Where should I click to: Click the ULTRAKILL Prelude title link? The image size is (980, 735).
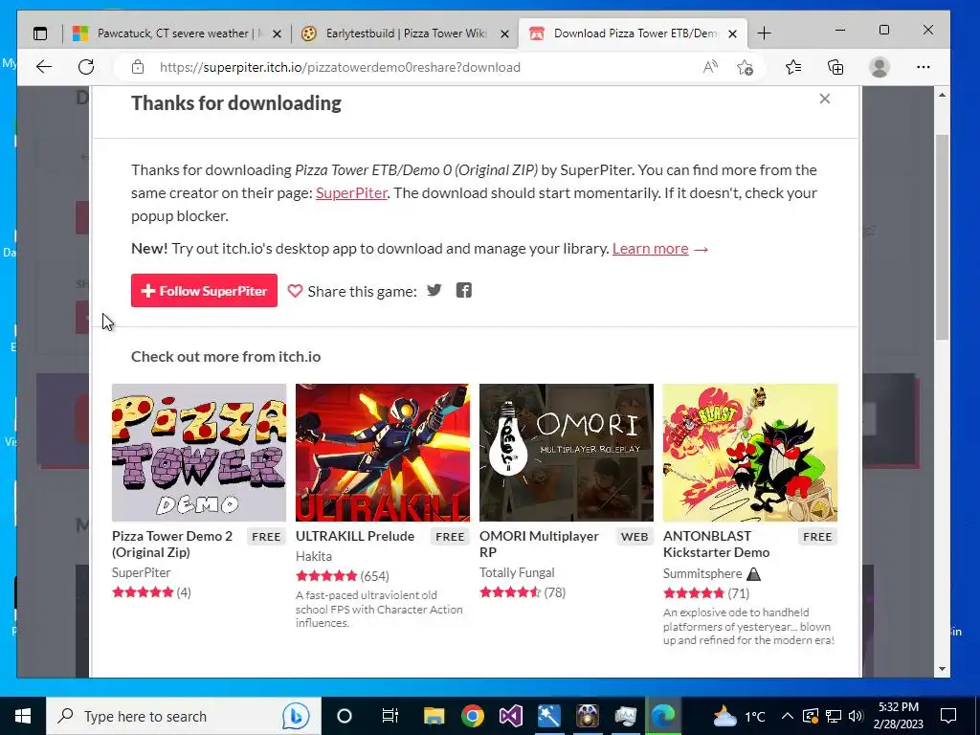click(x=355, y=536)
